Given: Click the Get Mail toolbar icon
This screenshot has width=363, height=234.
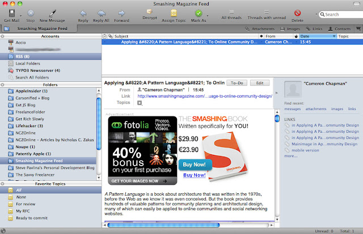Looking at the screenshot, I should tap(12, 13).
